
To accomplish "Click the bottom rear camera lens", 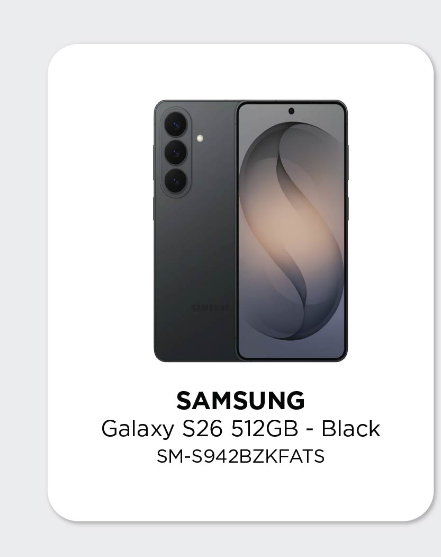I will pyautogui.click(x=175, y=181).
